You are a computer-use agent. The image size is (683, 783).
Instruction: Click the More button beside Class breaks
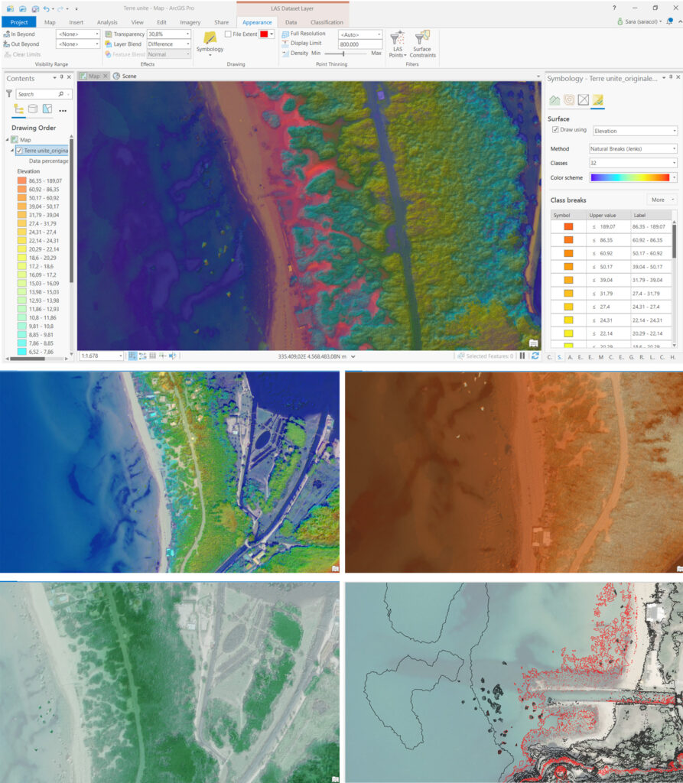tap(661, 200)
